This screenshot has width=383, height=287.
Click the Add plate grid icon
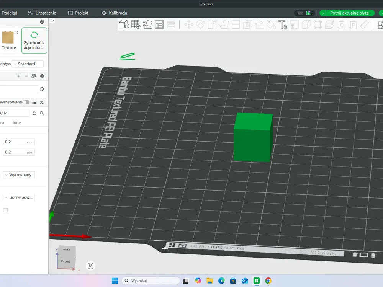click(x=136, y=24)
